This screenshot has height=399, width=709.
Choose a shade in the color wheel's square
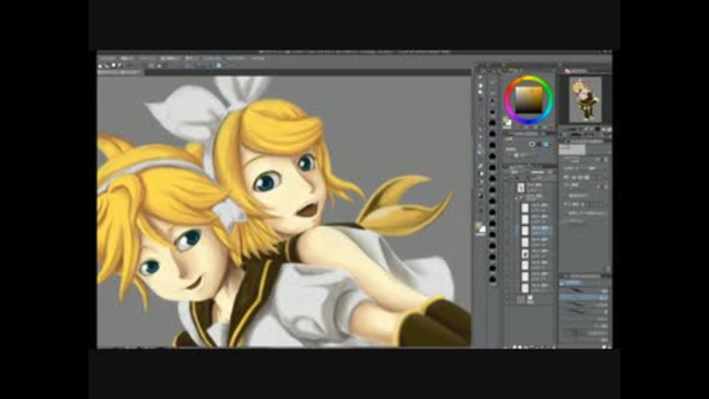pyautogui.click(x=529, y=100)
